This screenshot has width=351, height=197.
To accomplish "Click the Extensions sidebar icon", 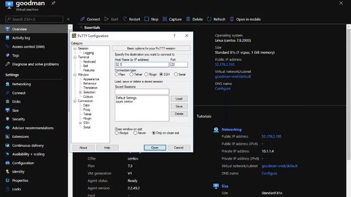I will click(x=8, y=136).
